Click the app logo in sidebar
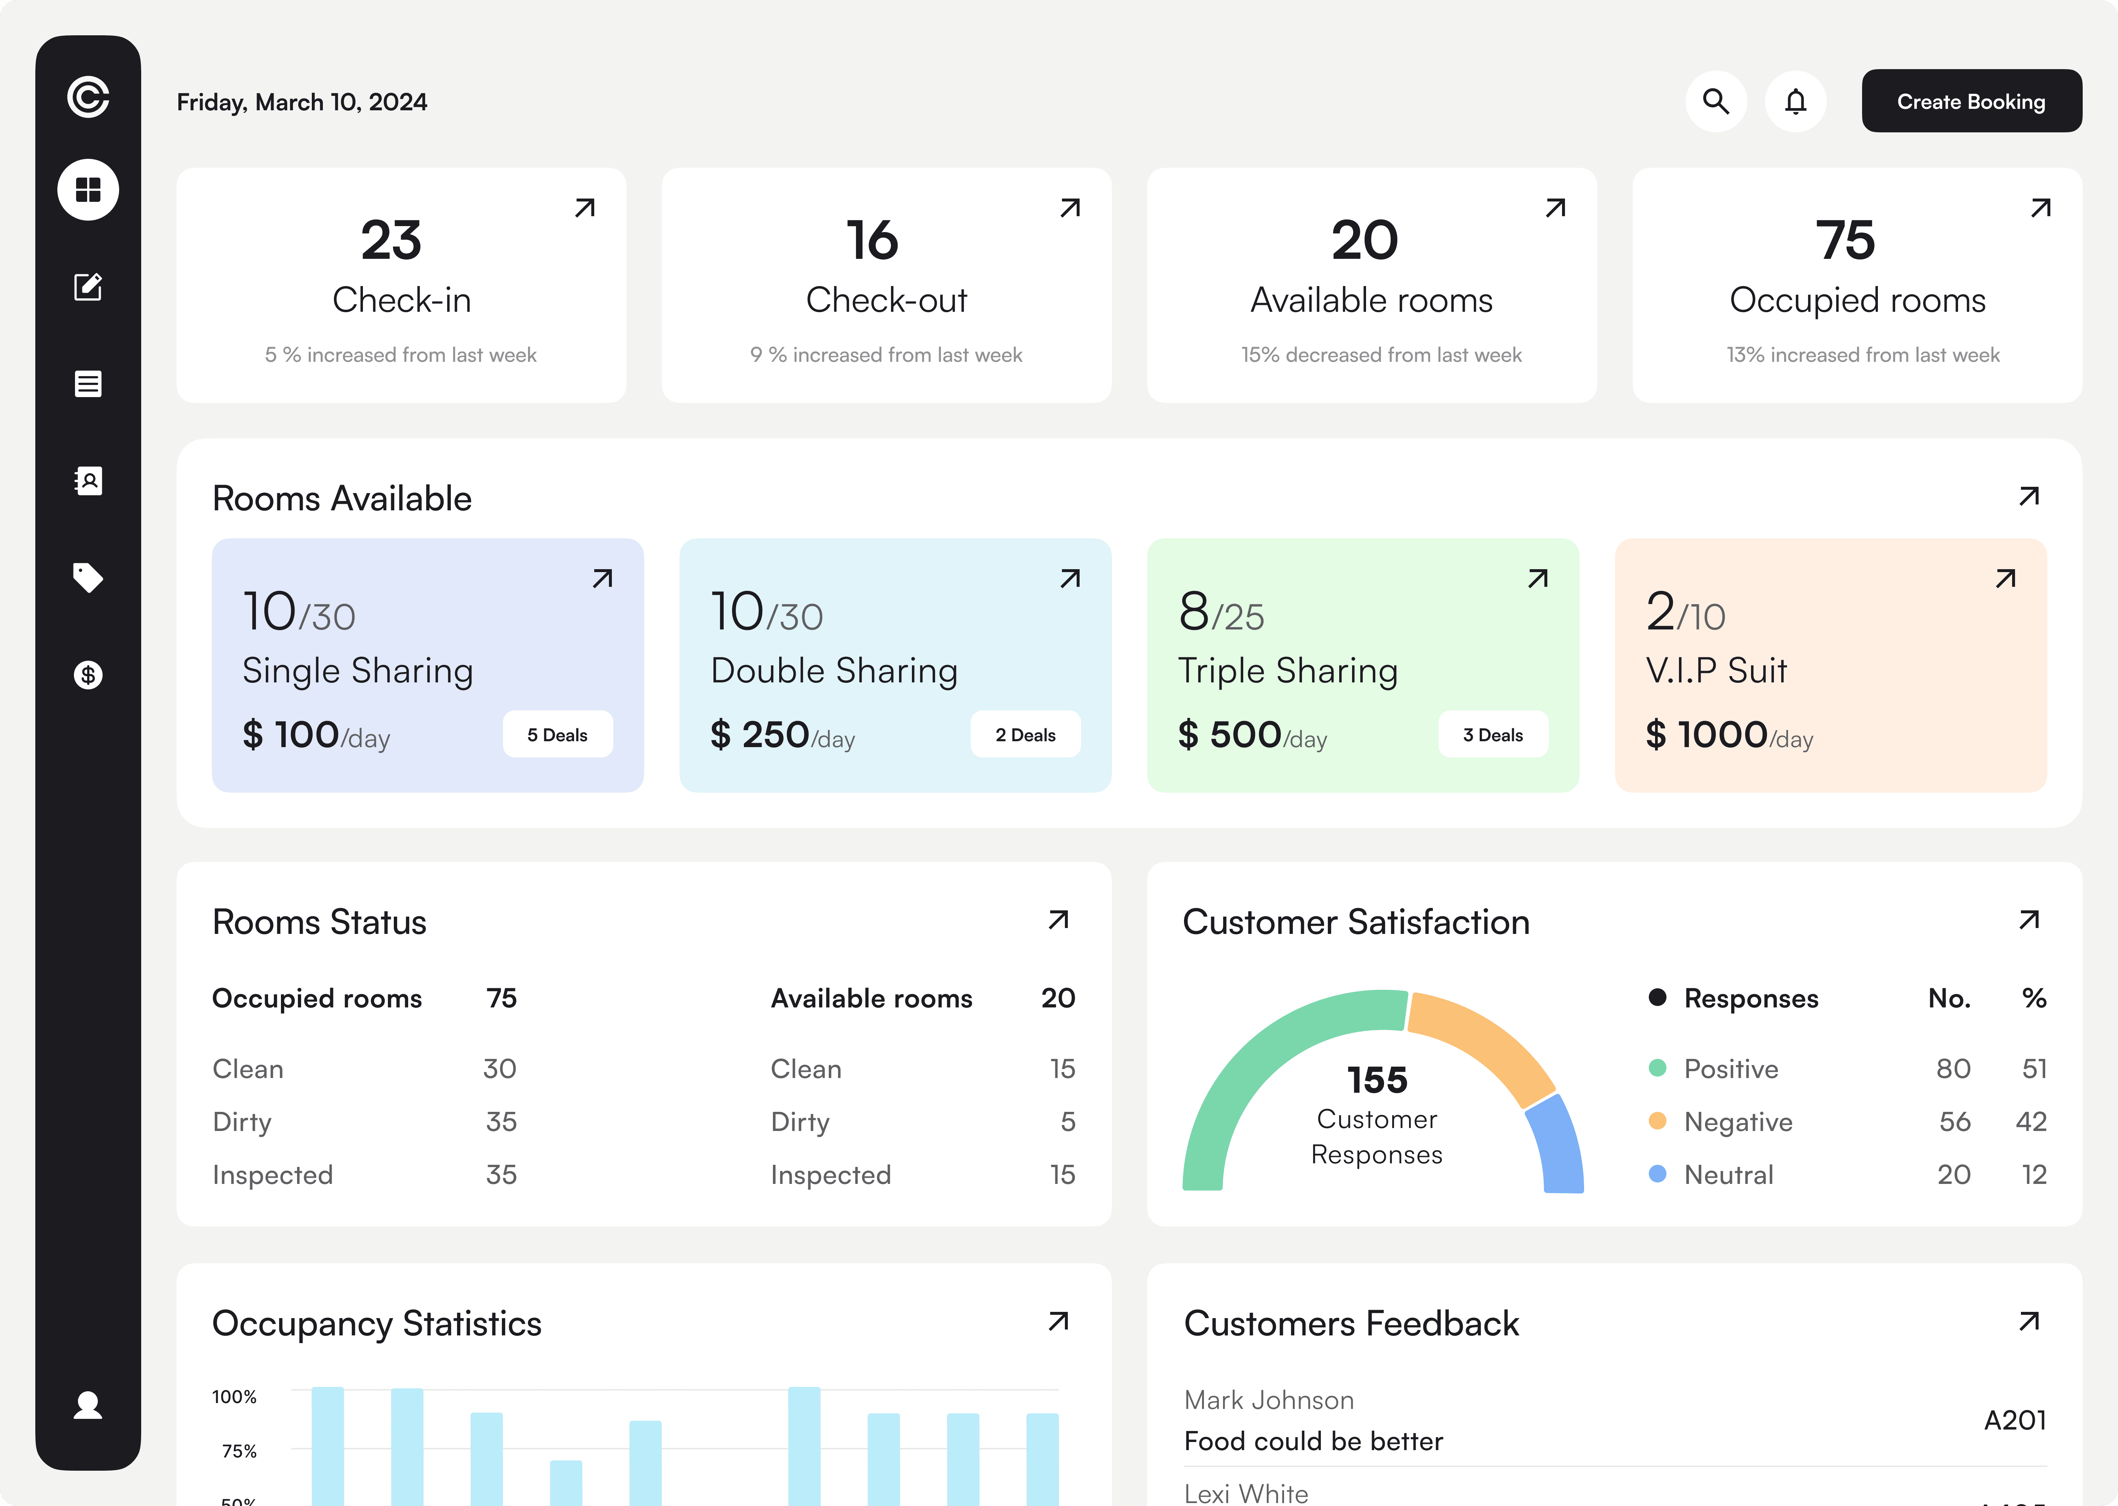Screen dimensions: 2118x1506 point(88,96)
